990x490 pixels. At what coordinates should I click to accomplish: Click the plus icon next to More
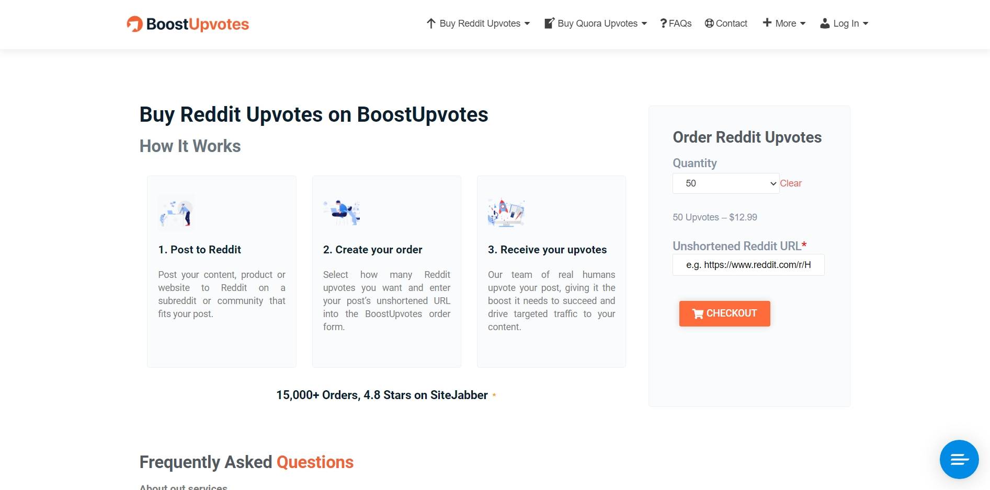[767, 22]
